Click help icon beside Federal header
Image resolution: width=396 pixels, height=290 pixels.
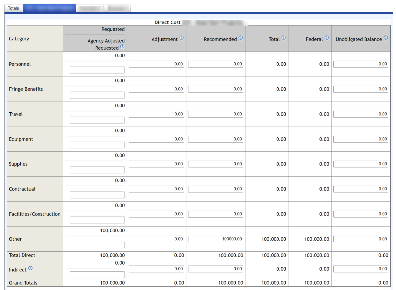(327, 38)
